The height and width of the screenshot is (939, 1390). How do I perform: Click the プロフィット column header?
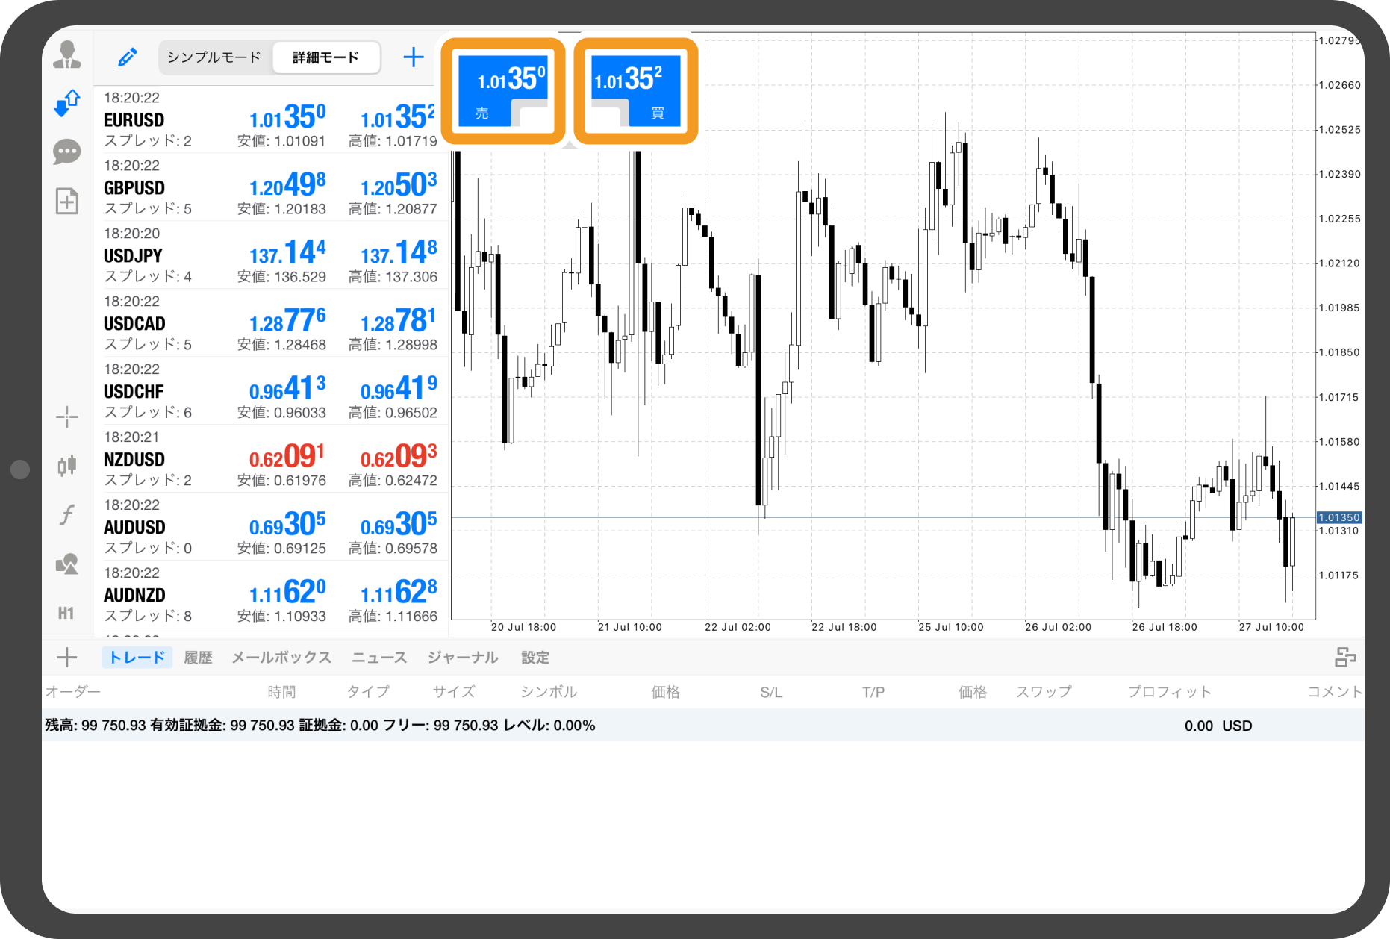(x=1169, y=692)
